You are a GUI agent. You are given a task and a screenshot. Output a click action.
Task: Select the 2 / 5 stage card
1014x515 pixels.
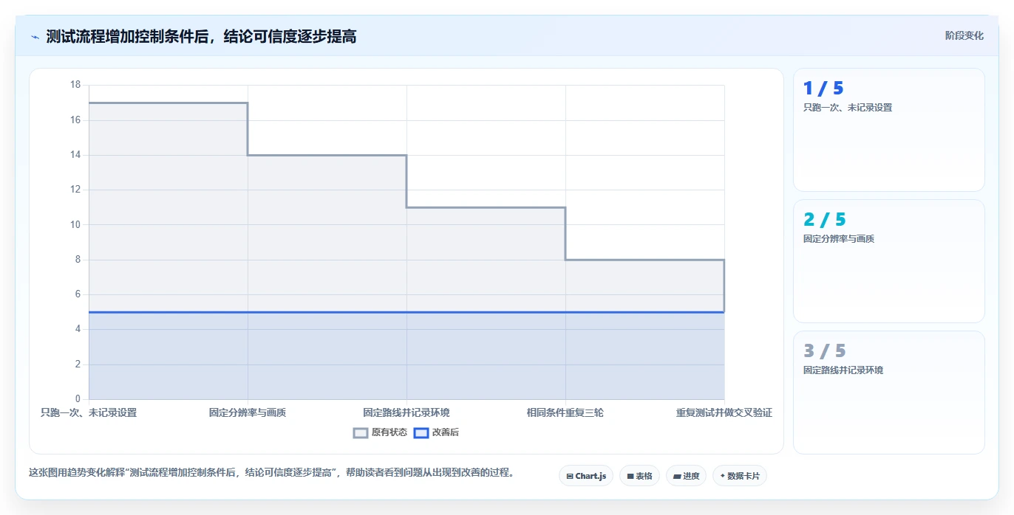tap(888, 261)
